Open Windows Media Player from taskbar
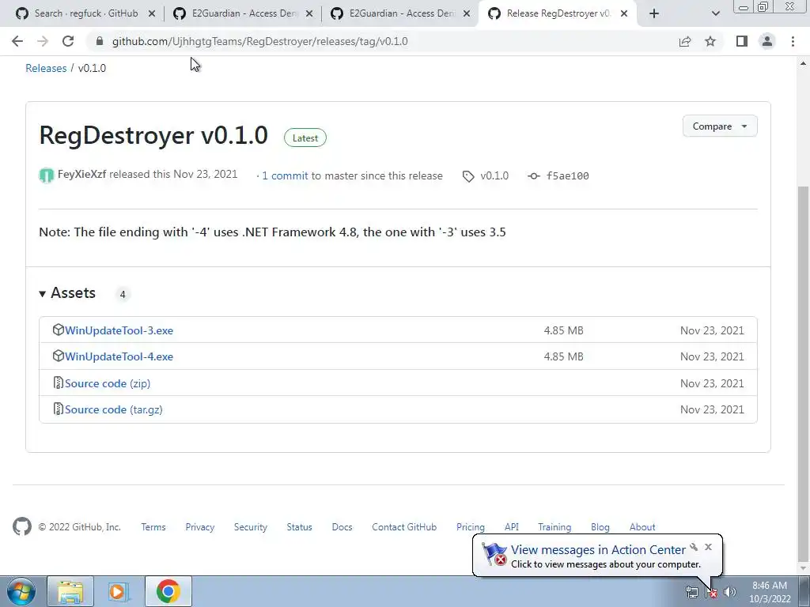810x607 pixels. click(x=119, y=591)
